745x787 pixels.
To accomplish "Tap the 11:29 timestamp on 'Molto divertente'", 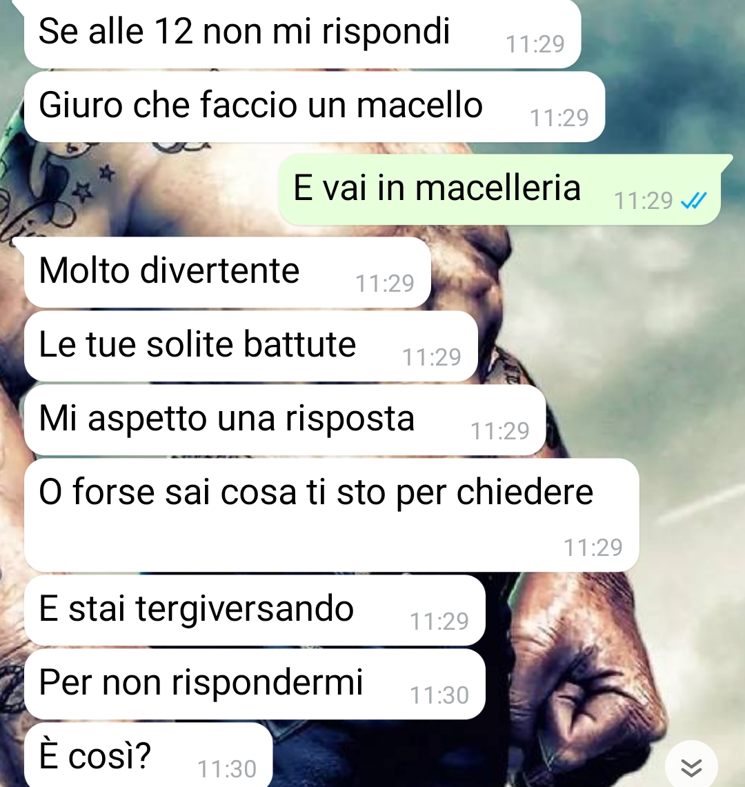I will coord(384,283).
